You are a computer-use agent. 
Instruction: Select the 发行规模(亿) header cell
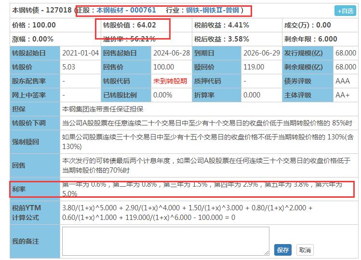coord(308,53)
